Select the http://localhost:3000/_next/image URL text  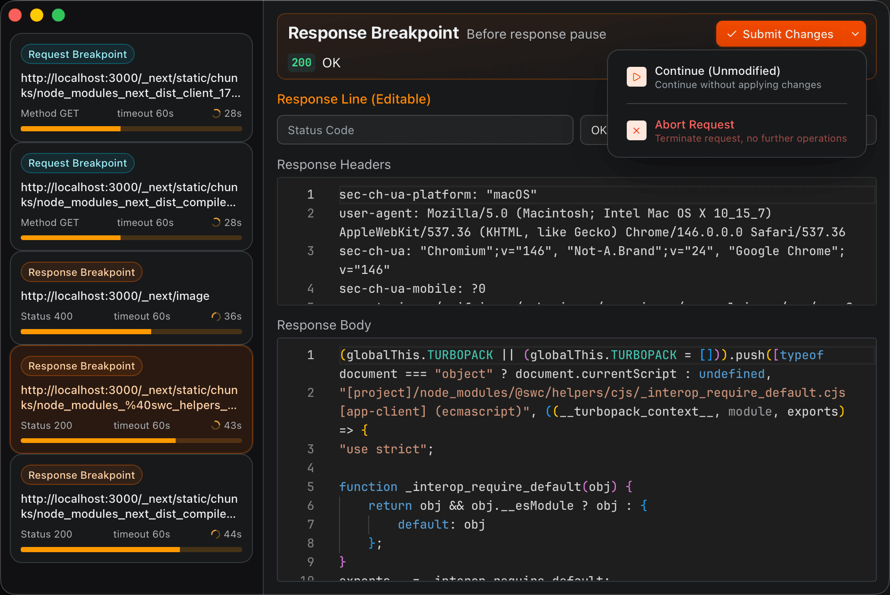pos(115,296)
